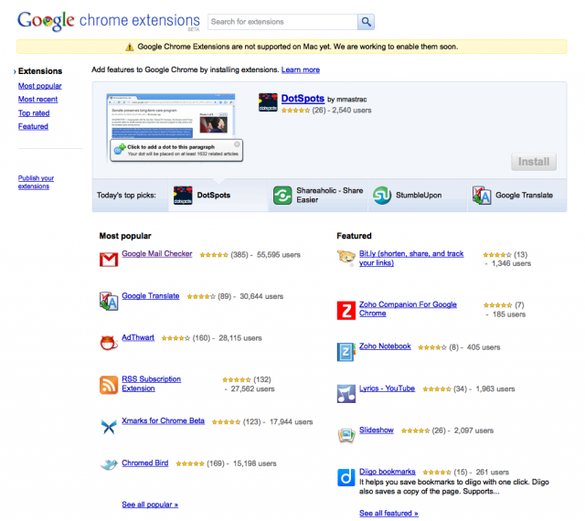This screenshot has height=521, width=585.
Task: Open the Featured sidebar link
Action: 33,126
